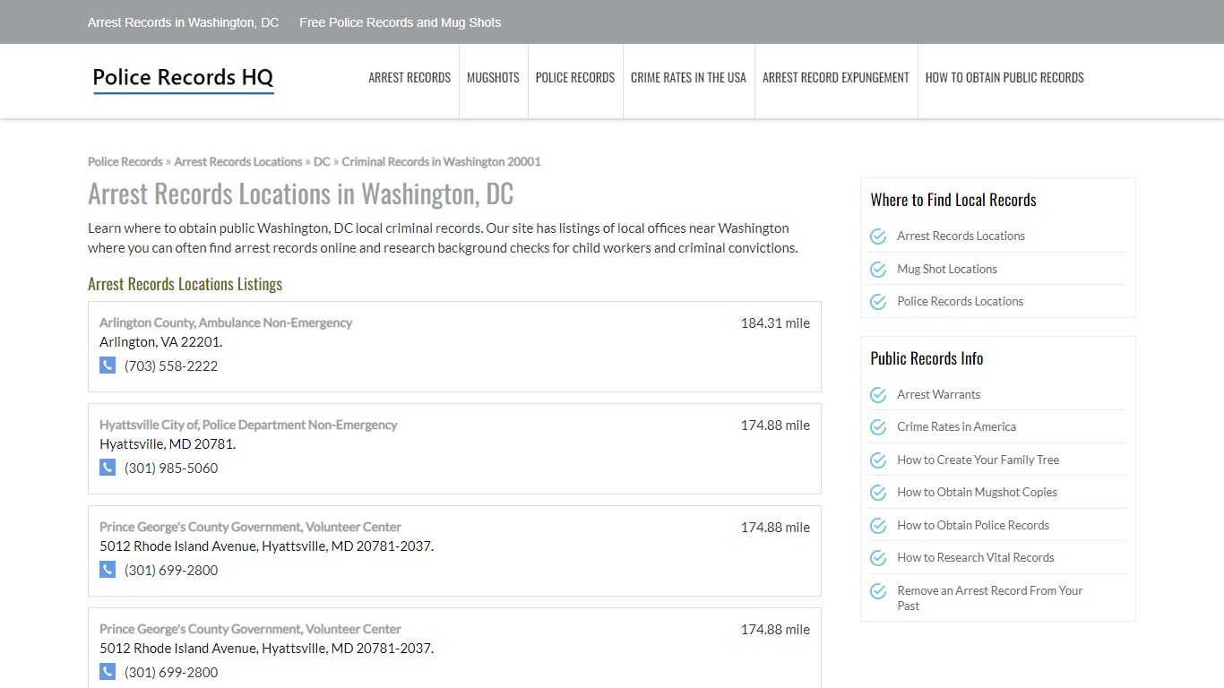Click the check icon next to Mug Shot Locations
This screenshot has width=1224, height=688.
878,269
